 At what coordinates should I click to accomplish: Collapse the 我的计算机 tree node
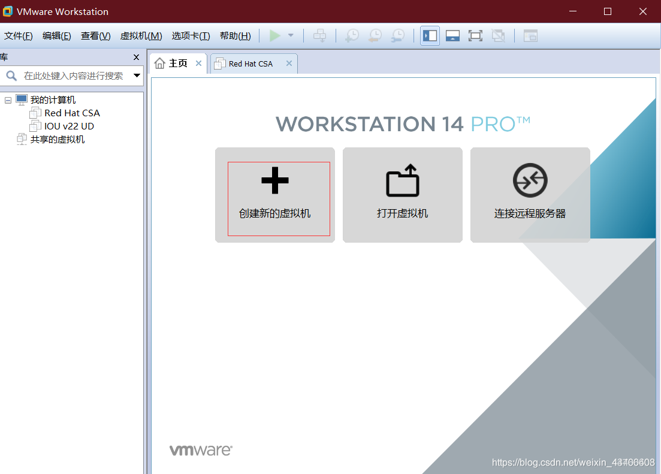(x=8, y=100)
